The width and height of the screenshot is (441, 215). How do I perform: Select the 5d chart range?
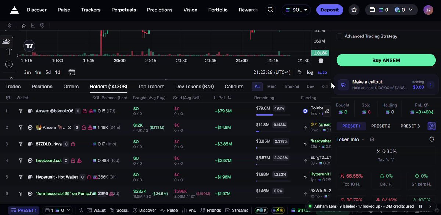tap(48, 72)
